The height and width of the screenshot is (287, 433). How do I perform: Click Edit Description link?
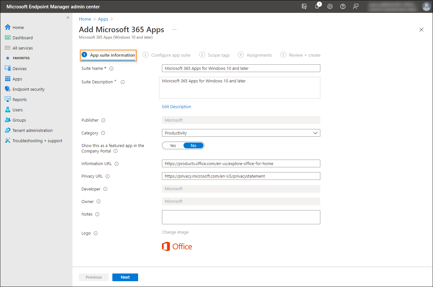tap(176, 106)
